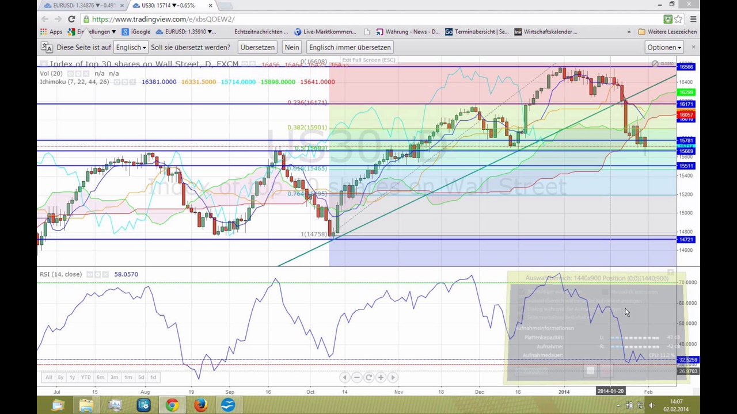Select the 5y time range

[x=60, y=377]
